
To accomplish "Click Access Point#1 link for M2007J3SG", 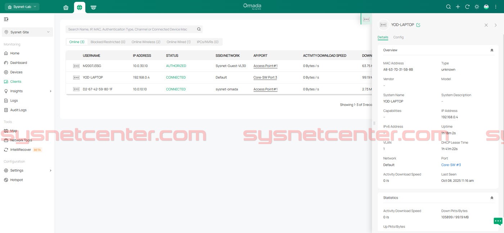I will point(265,66).
